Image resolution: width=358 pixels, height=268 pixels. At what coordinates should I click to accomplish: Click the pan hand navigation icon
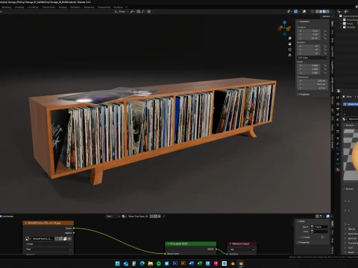(289, 44)
